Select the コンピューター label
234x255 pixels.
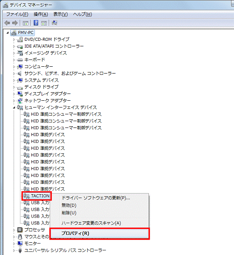[x=39, y=67]
